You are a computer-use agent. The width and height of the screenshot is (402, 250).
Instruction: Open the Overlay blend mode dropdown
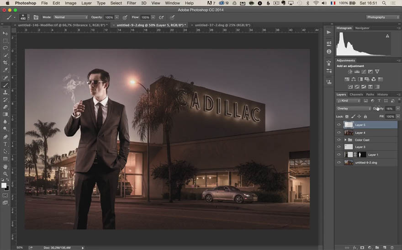(354, 108)
